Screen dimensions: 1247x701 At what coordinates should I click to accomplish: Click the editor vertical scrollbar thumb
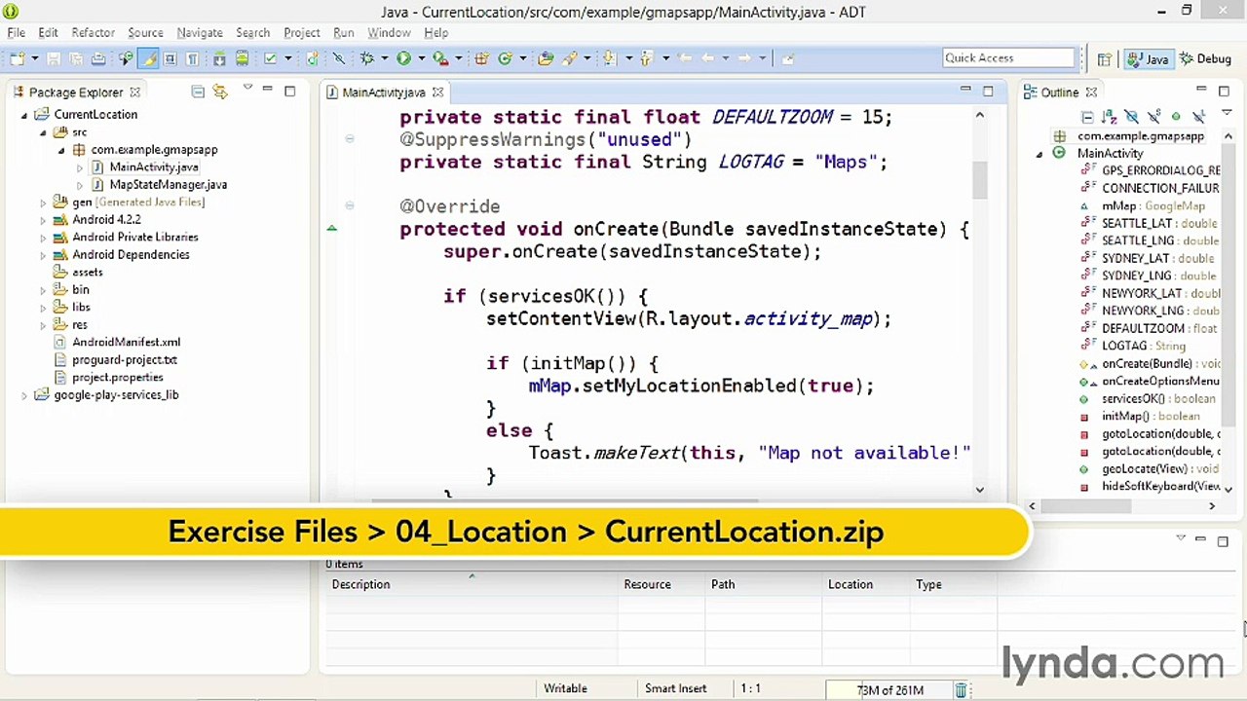979,181
